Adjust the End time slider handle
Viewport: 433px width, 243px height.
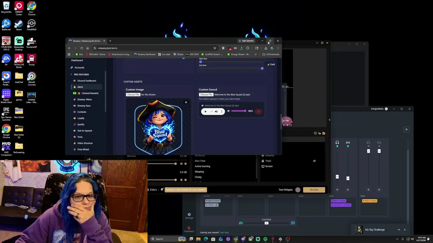[x=262, y=69]
